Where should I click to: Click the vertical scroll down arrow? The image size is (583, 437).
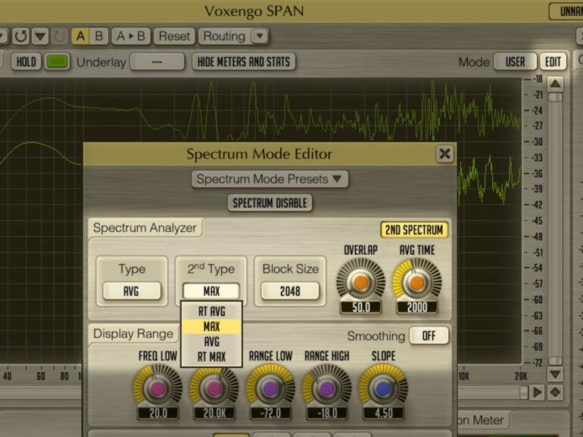(x=555, y=374)
